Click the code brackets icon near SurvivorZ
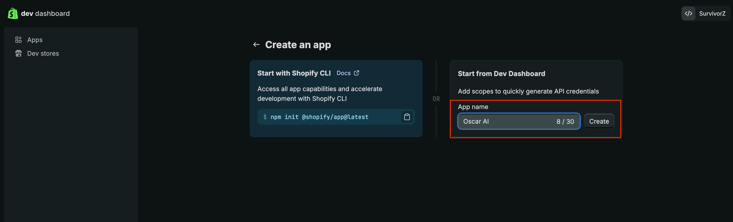The height and width of the screenshot is (222, 733). pos(689,14)
